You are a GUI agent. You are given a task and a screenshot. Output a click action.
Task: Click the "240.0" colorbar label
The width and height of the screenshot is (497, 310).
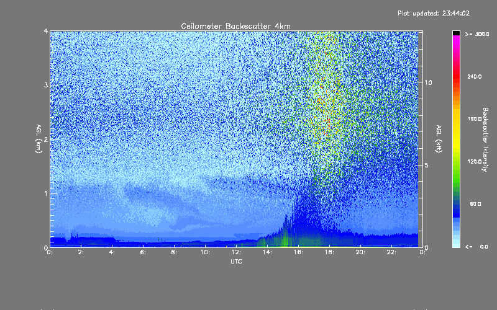[x=475, y=77]
